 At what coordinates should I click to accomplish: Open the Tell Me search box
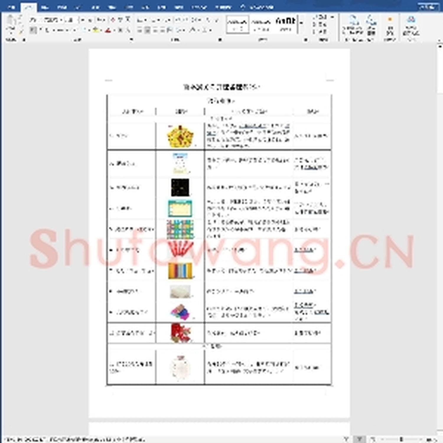click(x=256, y=7)
